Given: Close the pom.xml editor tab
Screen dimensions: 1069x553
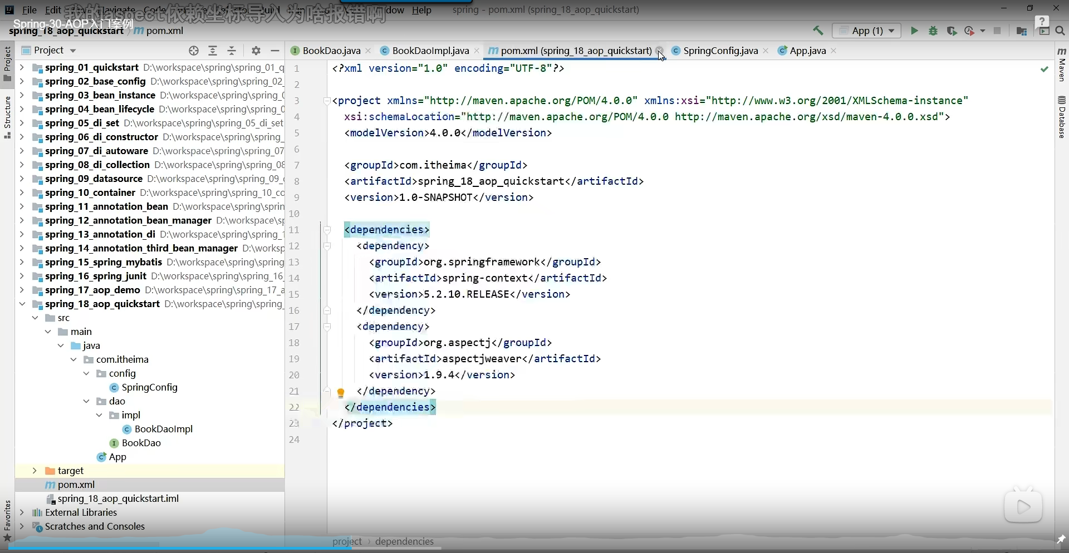Looking at the screenshot, I should pyautogui.click(x=659, y=51).
